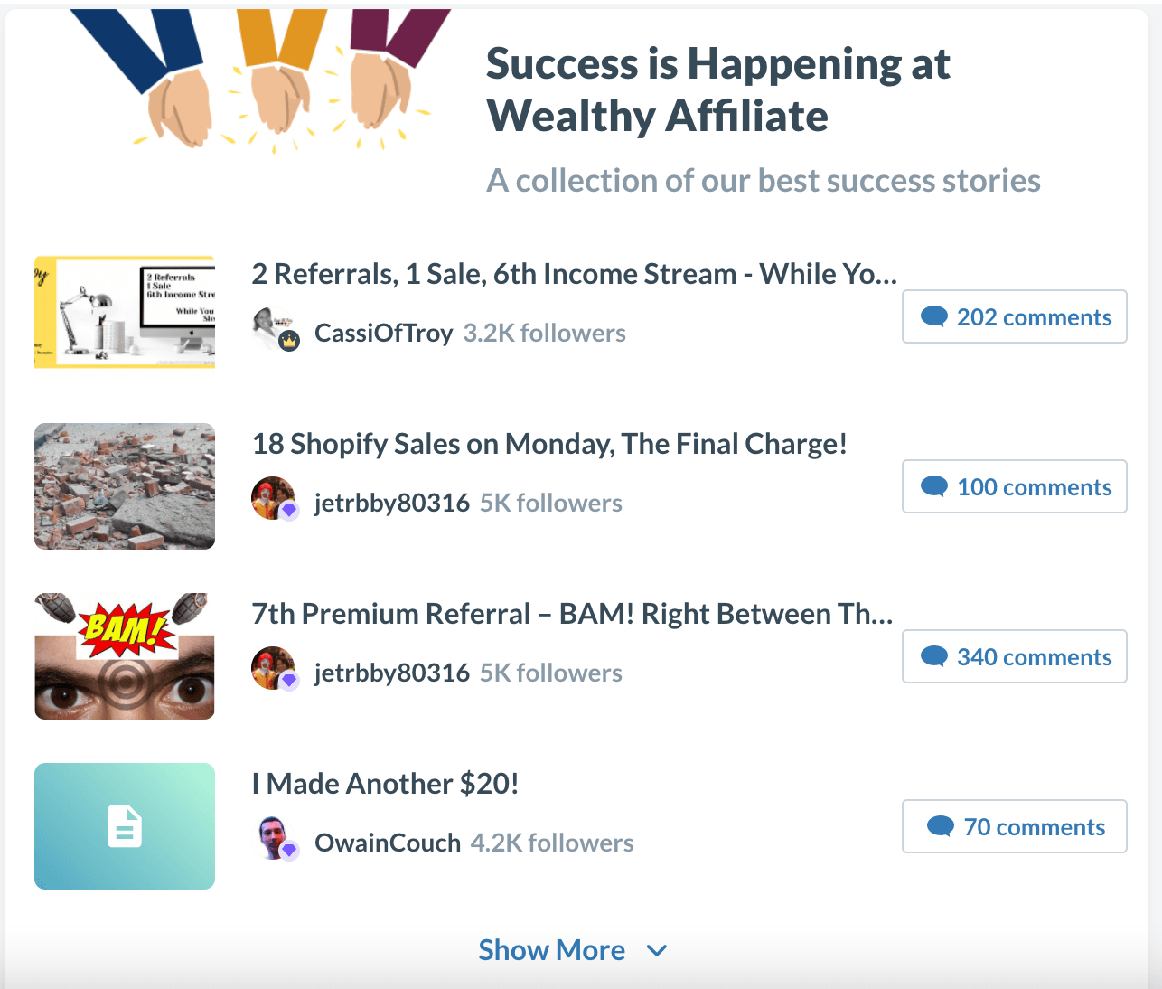1162x989 pixels.
Task: Visit the OwainCouch username link
Action: click(x=388, y=843)
